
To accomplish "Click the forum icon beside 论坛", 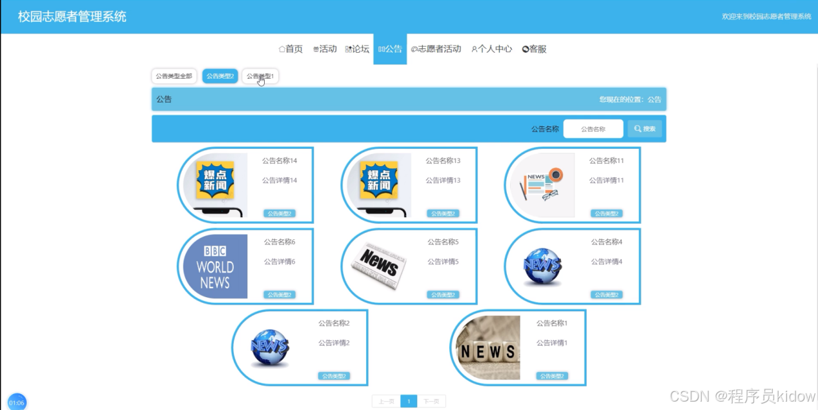I will (x=349, y=48).
